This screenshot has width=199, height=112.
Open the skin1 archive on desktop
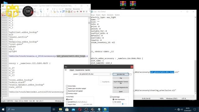point(123,5)
